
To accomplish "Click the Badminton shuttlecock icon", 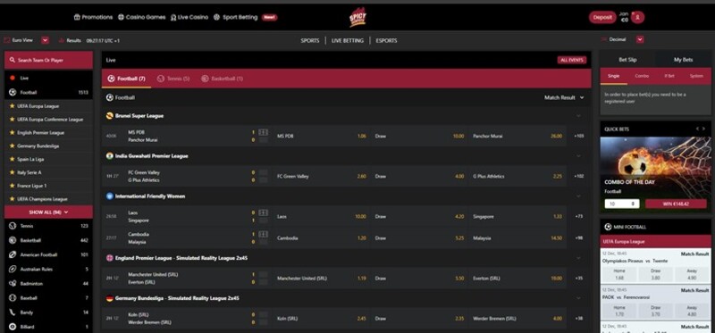I will coord(13,283).
